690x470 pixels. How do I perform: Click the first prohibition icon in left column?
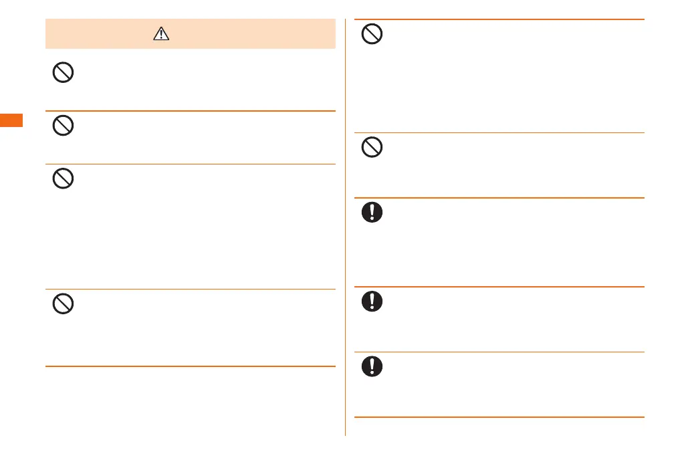(63, 73)
